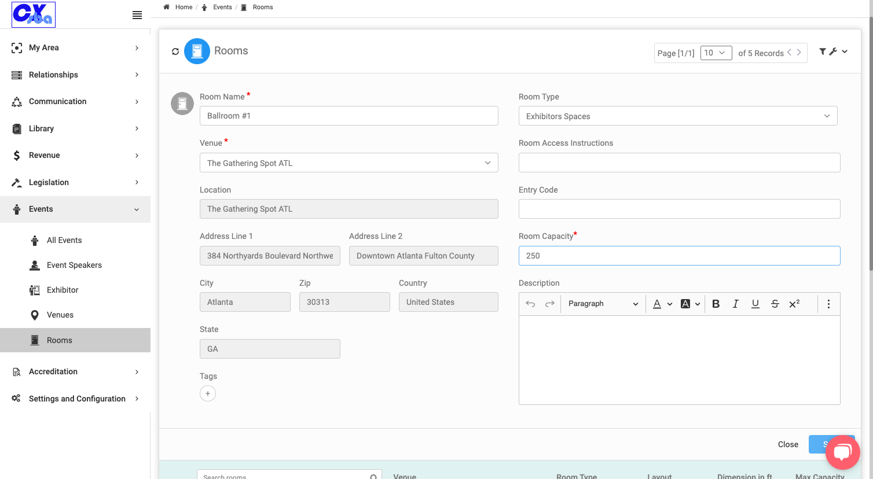
Task: Open Exhibitor in sidebar
Action: pyautogui.click(x=63, y=290)
